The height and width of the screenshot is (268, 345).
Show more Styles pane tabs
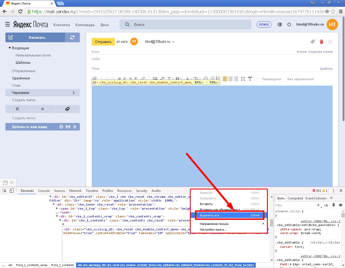tap(331, 198)
